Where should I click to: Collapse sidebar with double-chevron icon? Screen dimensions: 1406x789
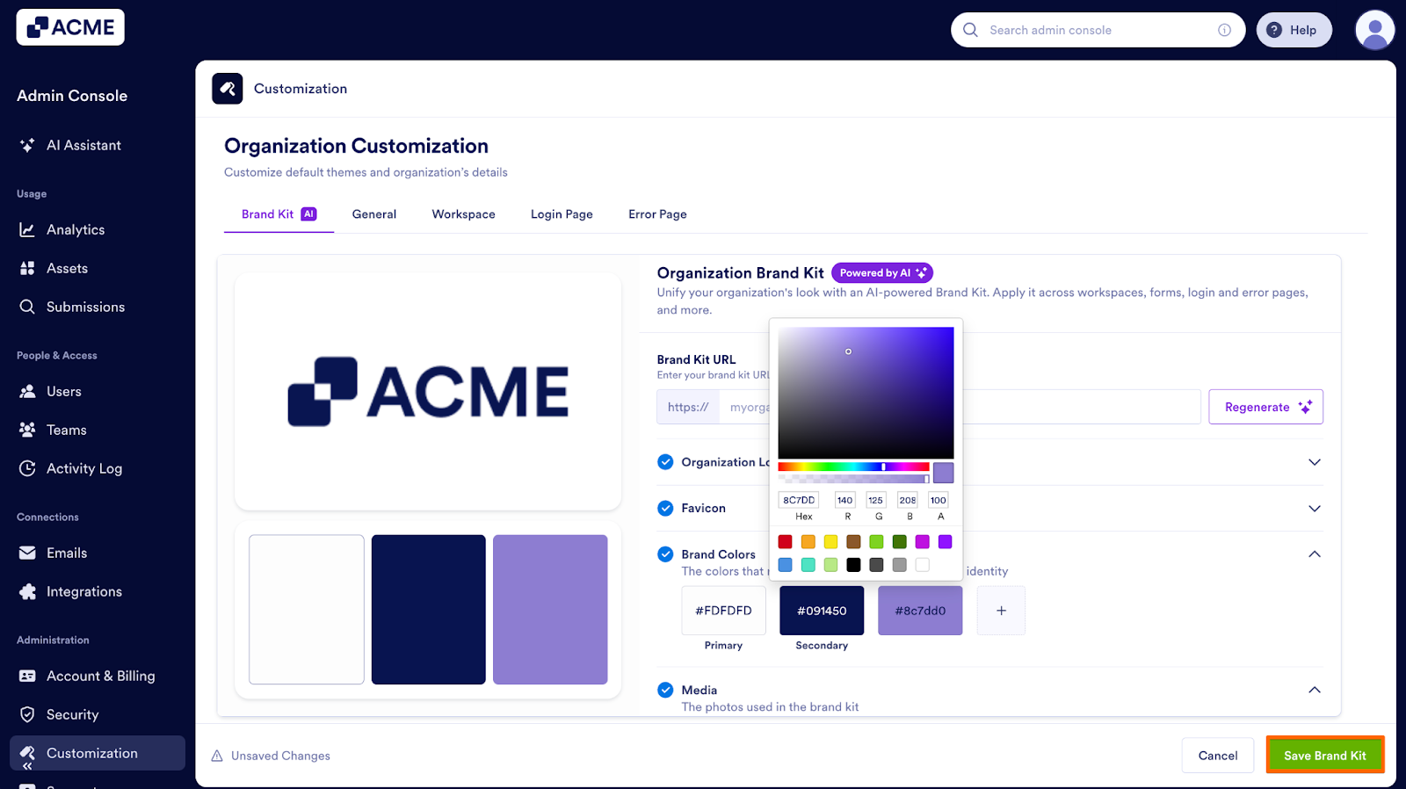click(27, 767)
